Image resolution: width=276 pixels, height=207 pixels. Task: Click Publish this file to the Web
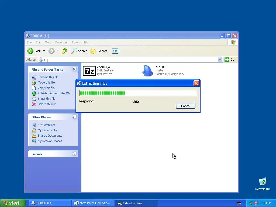[55, 93]
